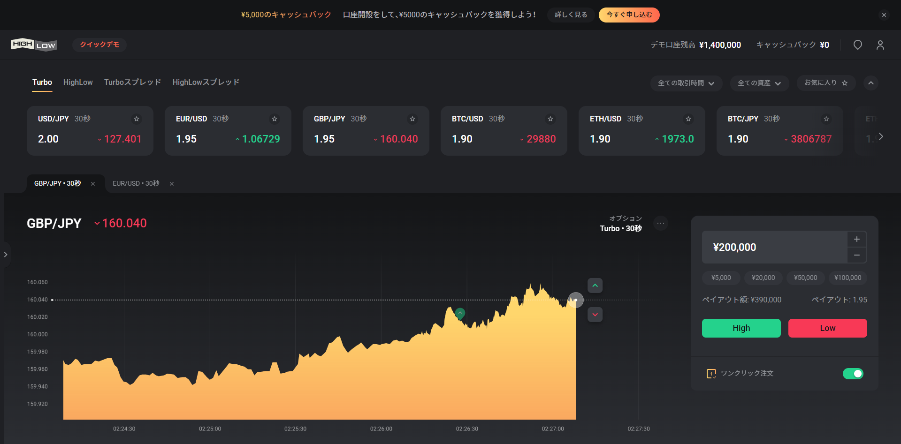Click the green up arrow chart button
This screenshot has width=901, height=444.
pos(595,286)
